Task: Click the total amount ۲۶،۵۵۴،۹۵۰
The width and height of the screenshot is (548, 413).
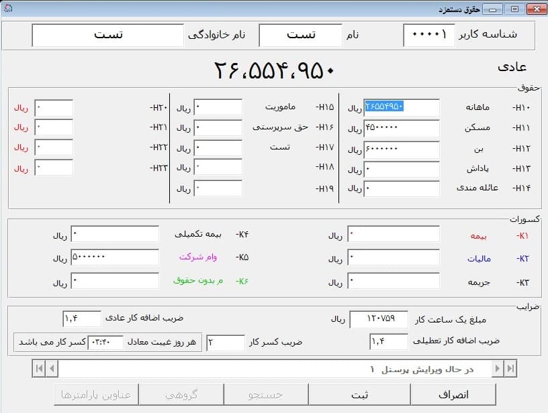Action: pos(275,70)
